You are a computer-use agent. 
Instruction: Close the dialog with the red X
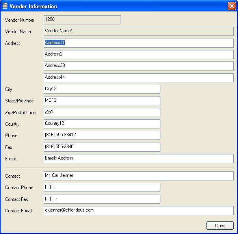click(x=232, y=6)
